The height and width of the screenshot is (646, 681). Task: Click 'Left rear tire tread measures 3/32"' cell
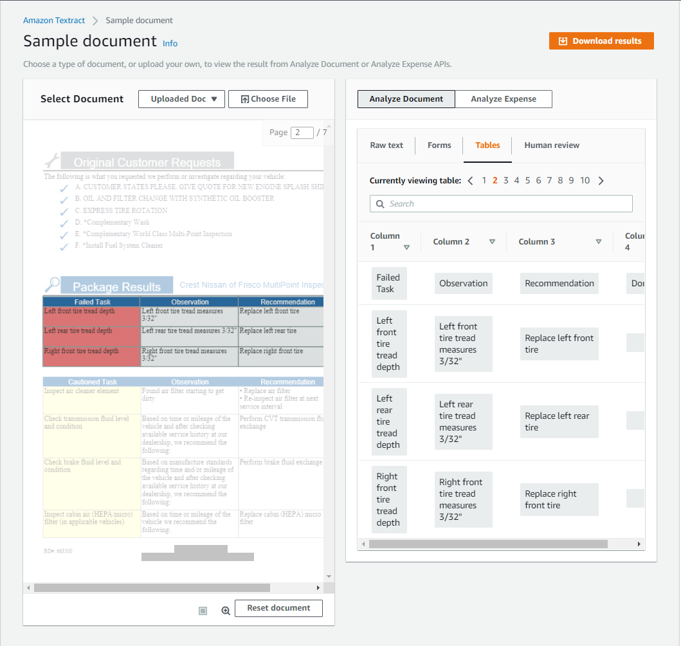tap(464, 421)
